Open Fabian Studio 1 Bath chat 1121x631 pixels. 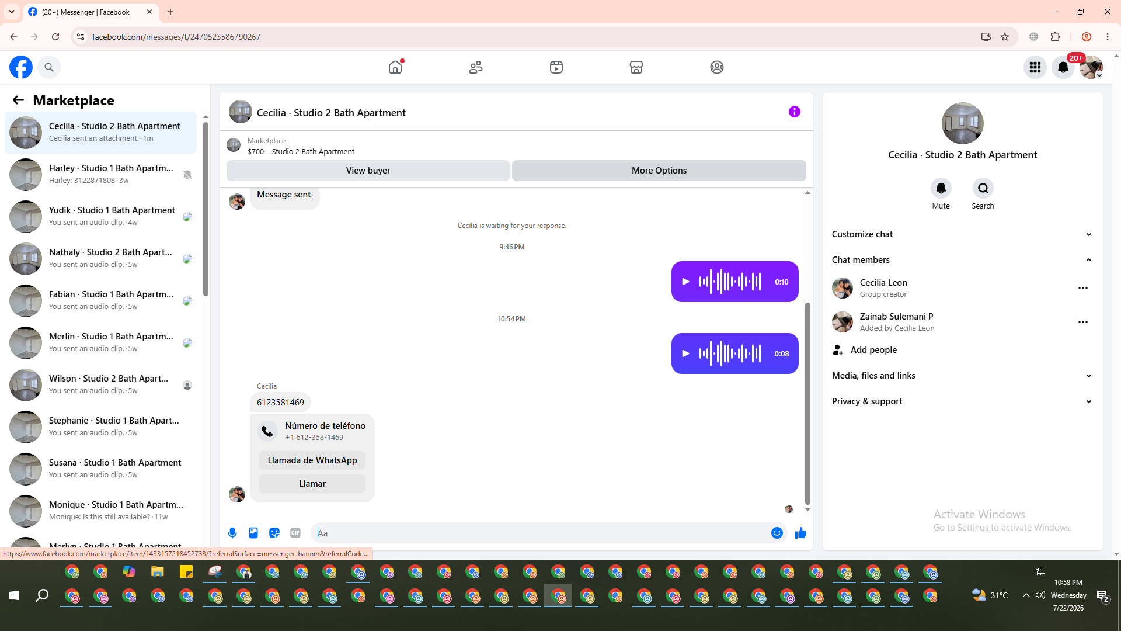[100, 301]
